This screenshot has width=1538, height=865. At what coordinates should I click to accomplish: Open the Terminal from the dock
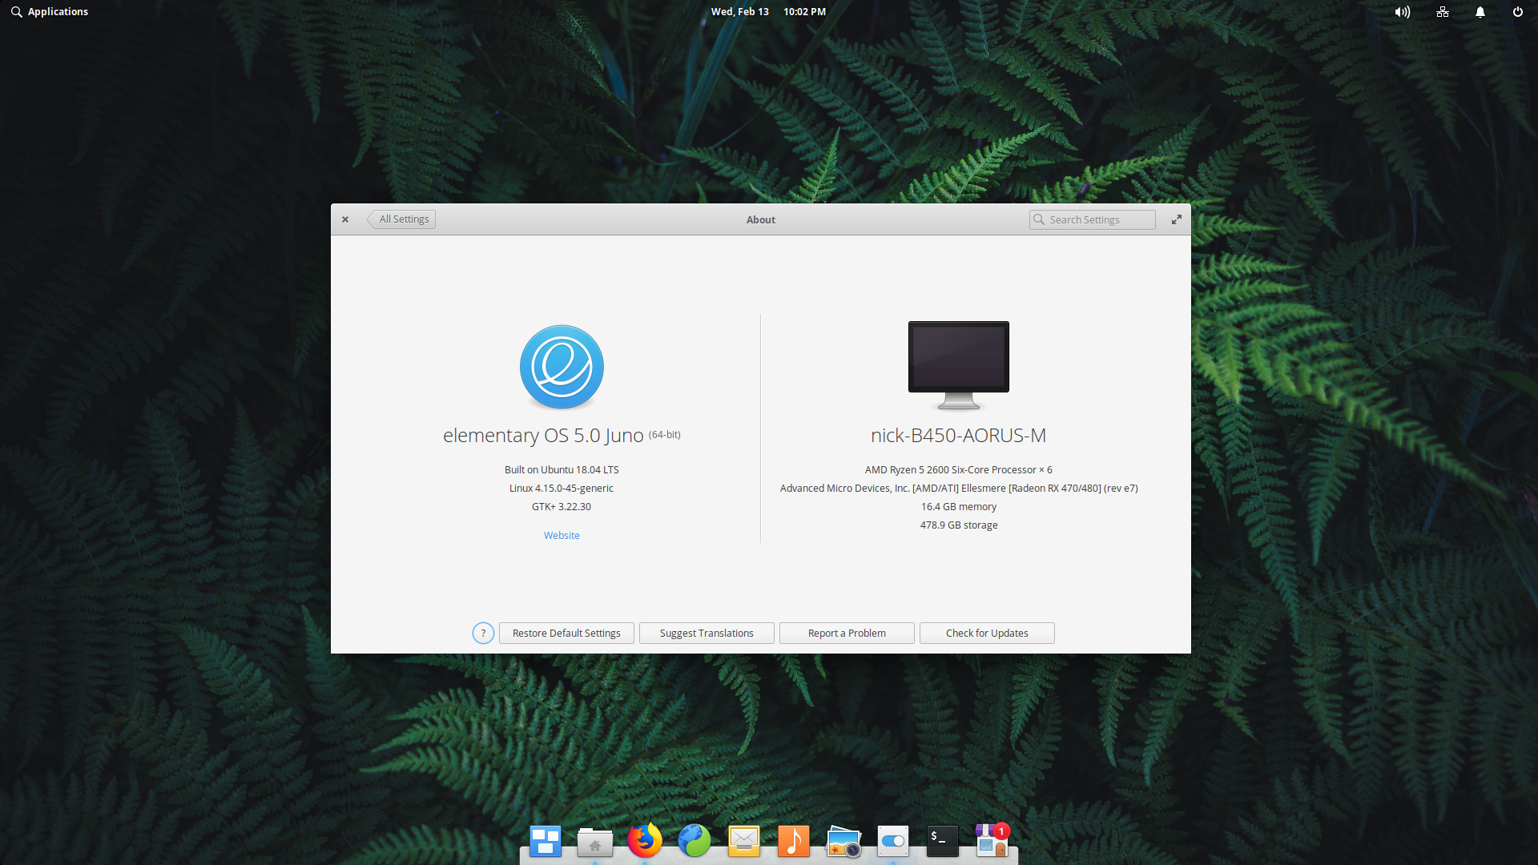click(x=942, y=841)
